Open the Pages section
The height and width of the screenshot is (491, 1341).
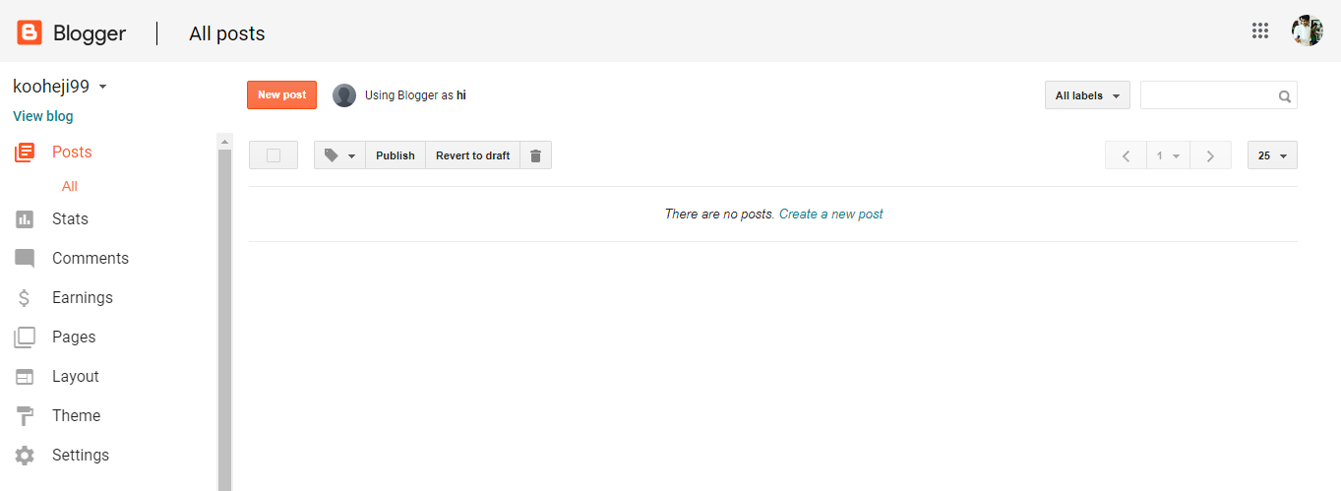74,338
